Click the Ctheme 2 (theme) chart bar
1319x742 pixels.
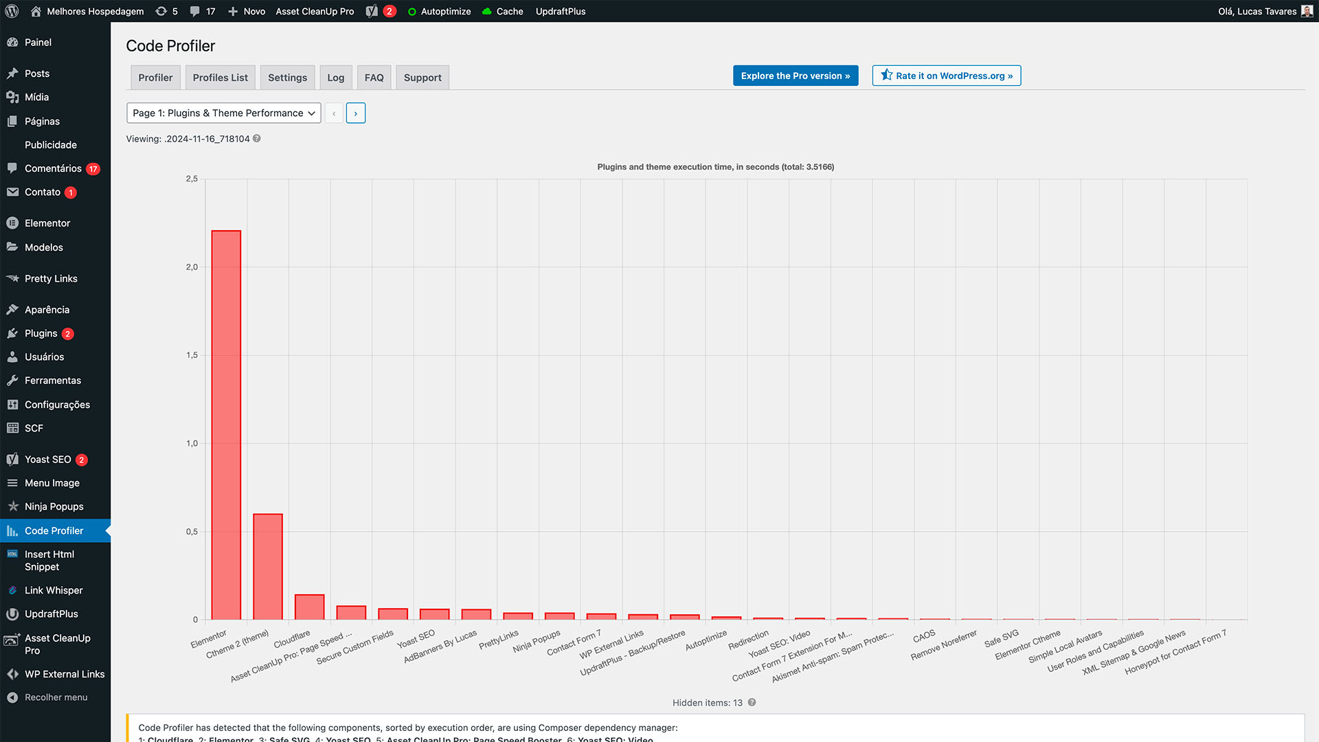click(x=268, y=567)
